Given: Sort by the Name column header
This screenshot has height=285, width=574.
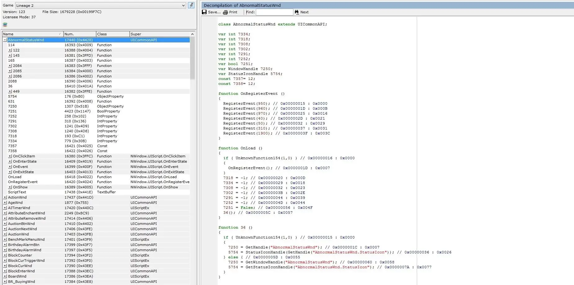Looking at the screenshot, I should click(x=32, y=34).
